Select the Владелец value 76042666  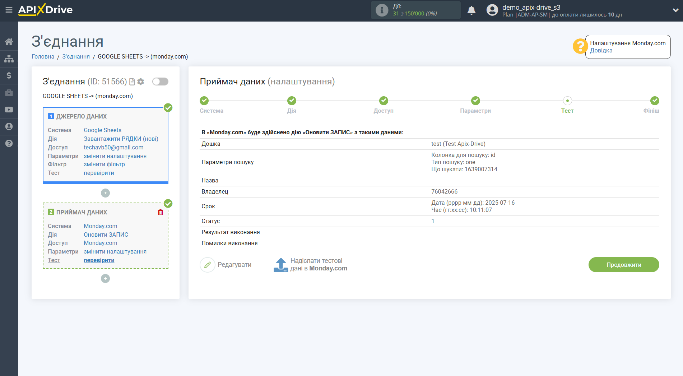click(x=444, y=191)
